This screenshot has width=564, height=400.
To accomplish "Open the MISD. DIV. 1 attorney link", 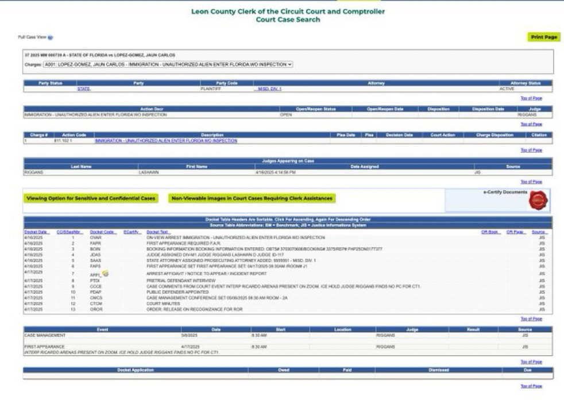I will pyautogui.click(x=268, y=89).
